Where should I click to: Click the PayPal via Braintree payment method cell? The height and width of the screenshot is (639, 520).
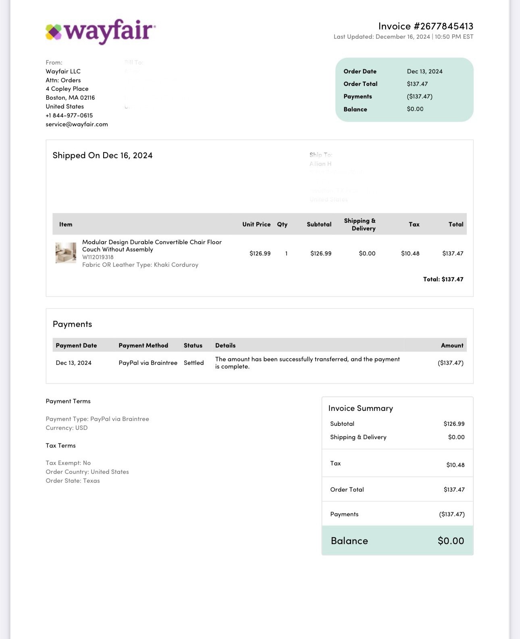[148, 363]
